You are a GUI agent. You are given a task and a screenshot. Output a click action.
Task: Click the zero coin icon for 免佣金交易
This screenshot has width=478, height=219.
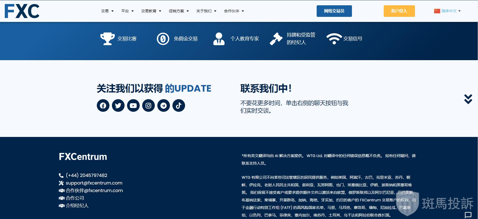163,39
